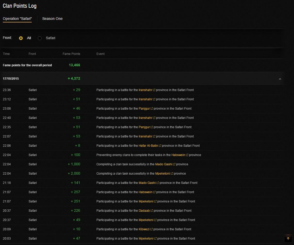Screen dimensions: 294x245
Task: Open the Panjgur province link at 22:35
Action: point(144,127)
